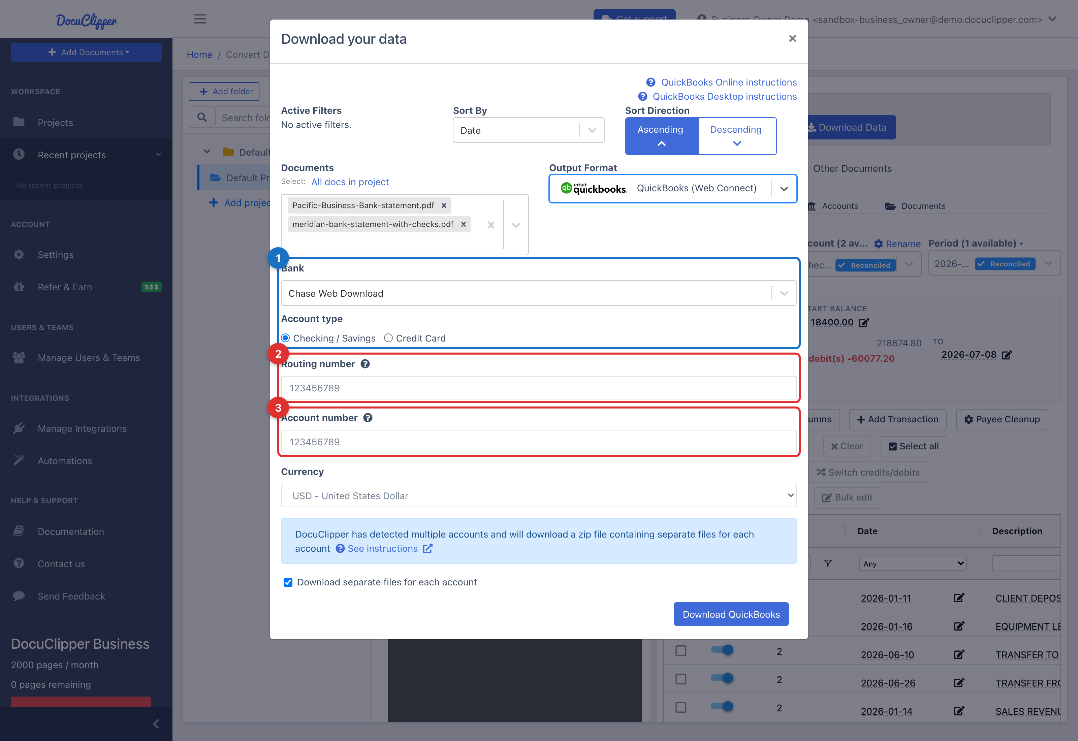Remove meridian-bank-statement-with-checks.pdf from selection

tap(463, 224)
